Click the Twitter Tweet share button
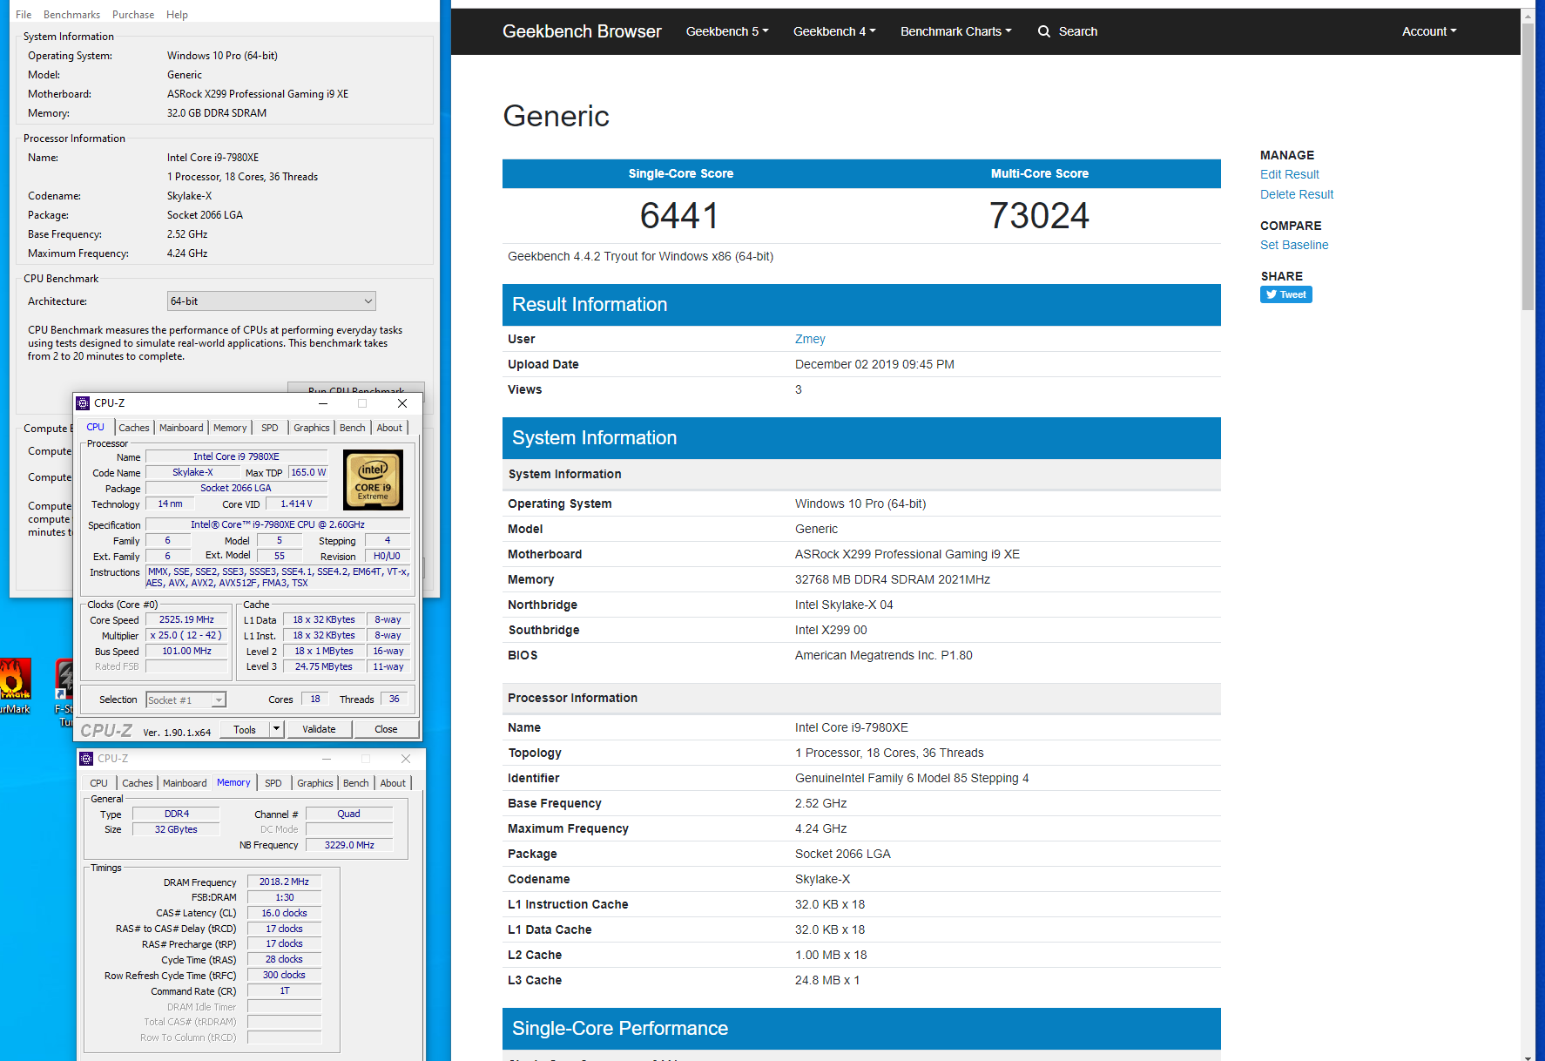1545x1061 pixels. click(x=1285, y=294)
